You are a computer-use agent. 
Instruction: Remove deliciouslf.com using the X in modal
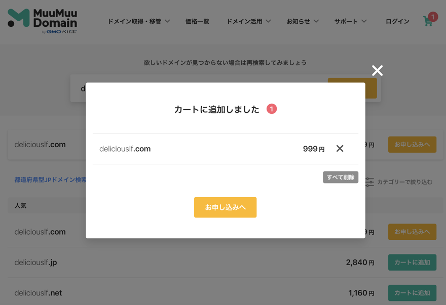340,148
